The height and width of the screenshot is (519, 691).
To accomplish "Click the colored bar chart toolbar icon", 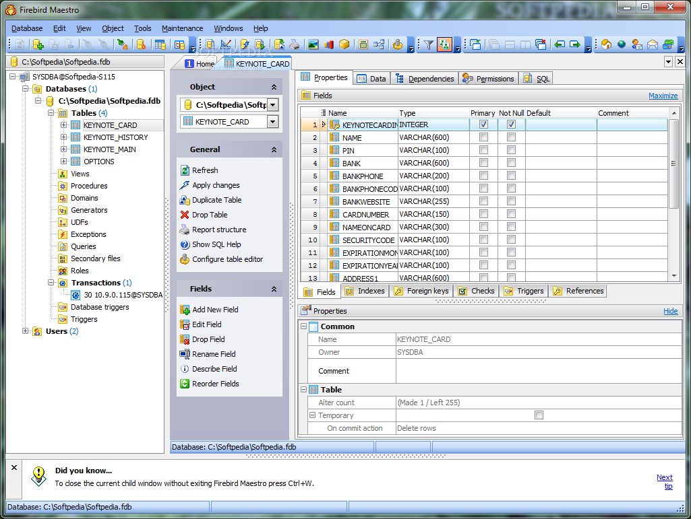I will click(329, 44).
